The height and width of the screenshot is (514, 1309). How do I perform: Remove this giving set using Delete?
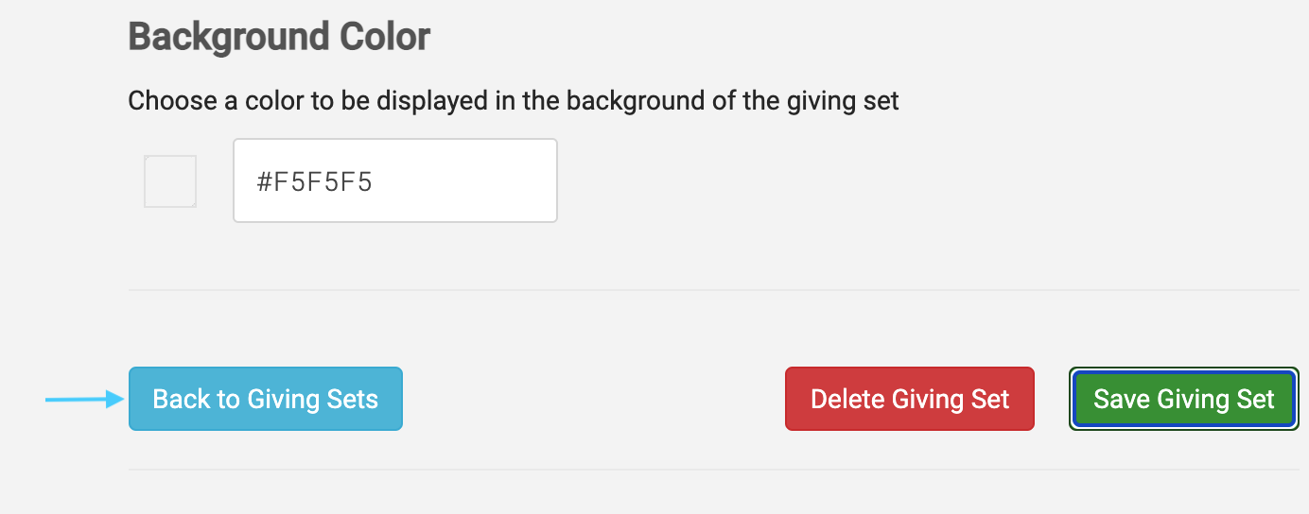(909, 399)
